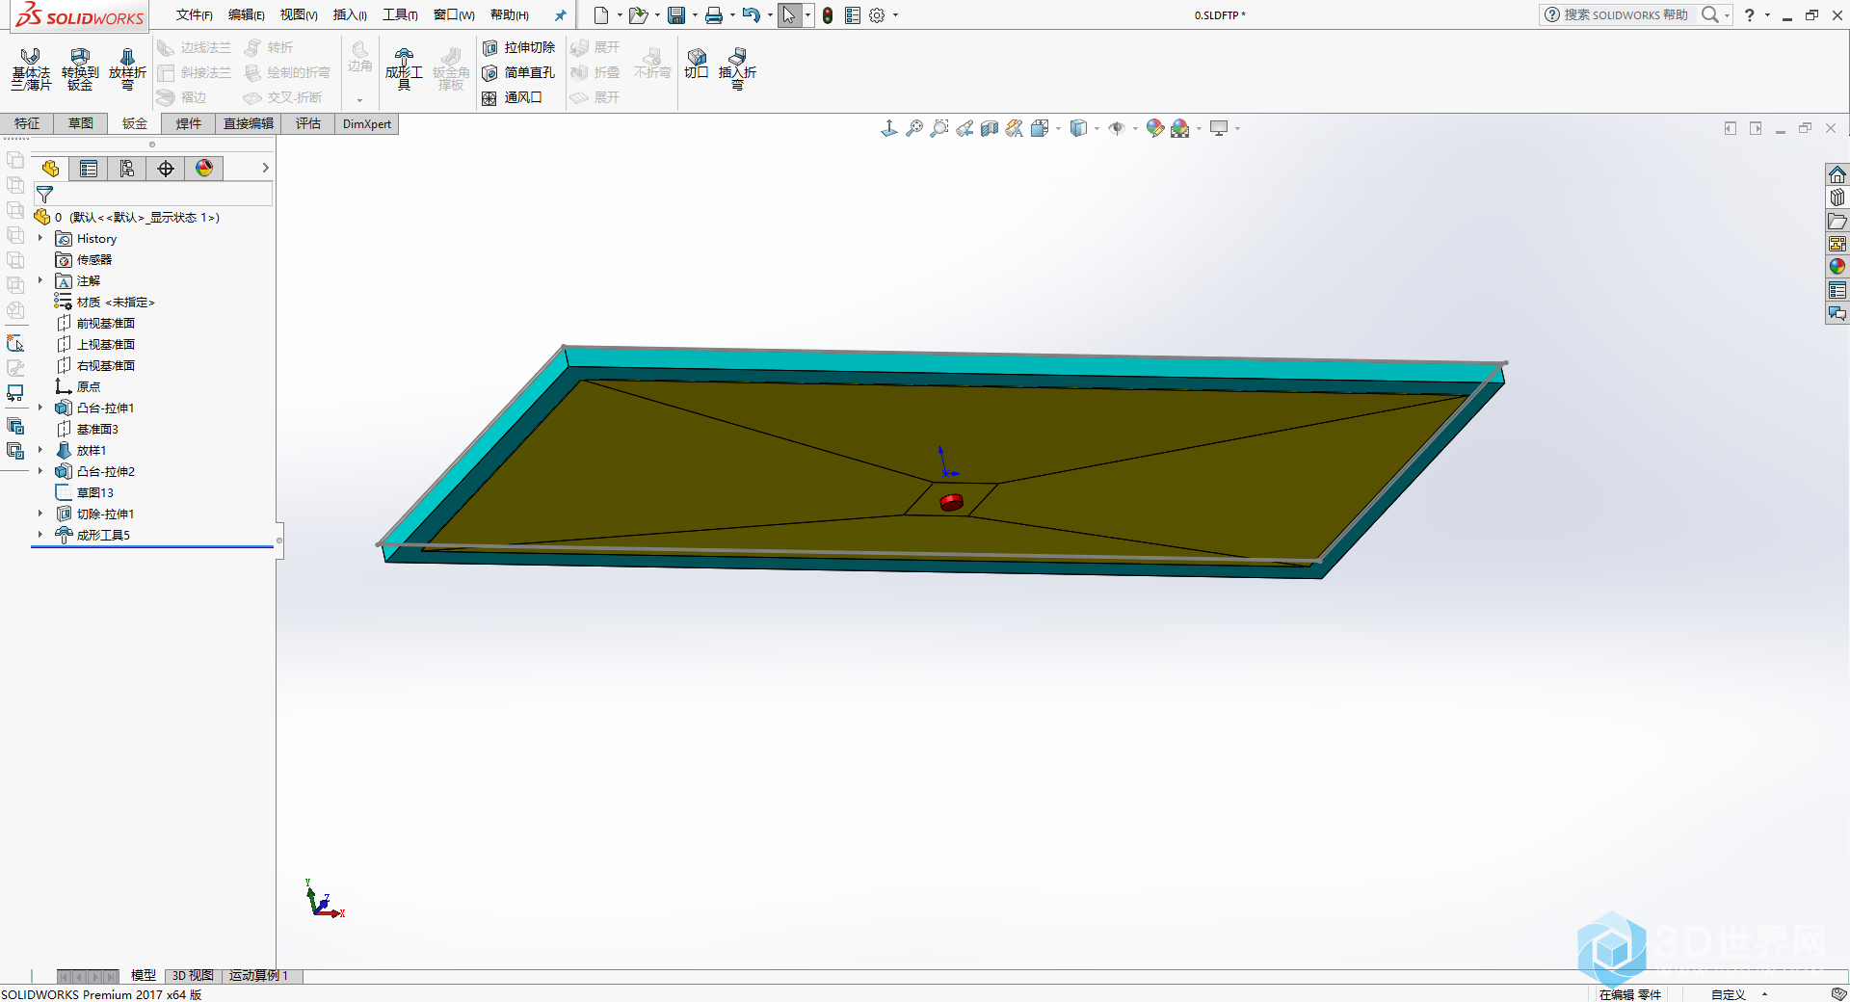Open Design Library icon in task pane
The height and width of the screenshot is (1002, 1850).
click(x=1837, y=198)
